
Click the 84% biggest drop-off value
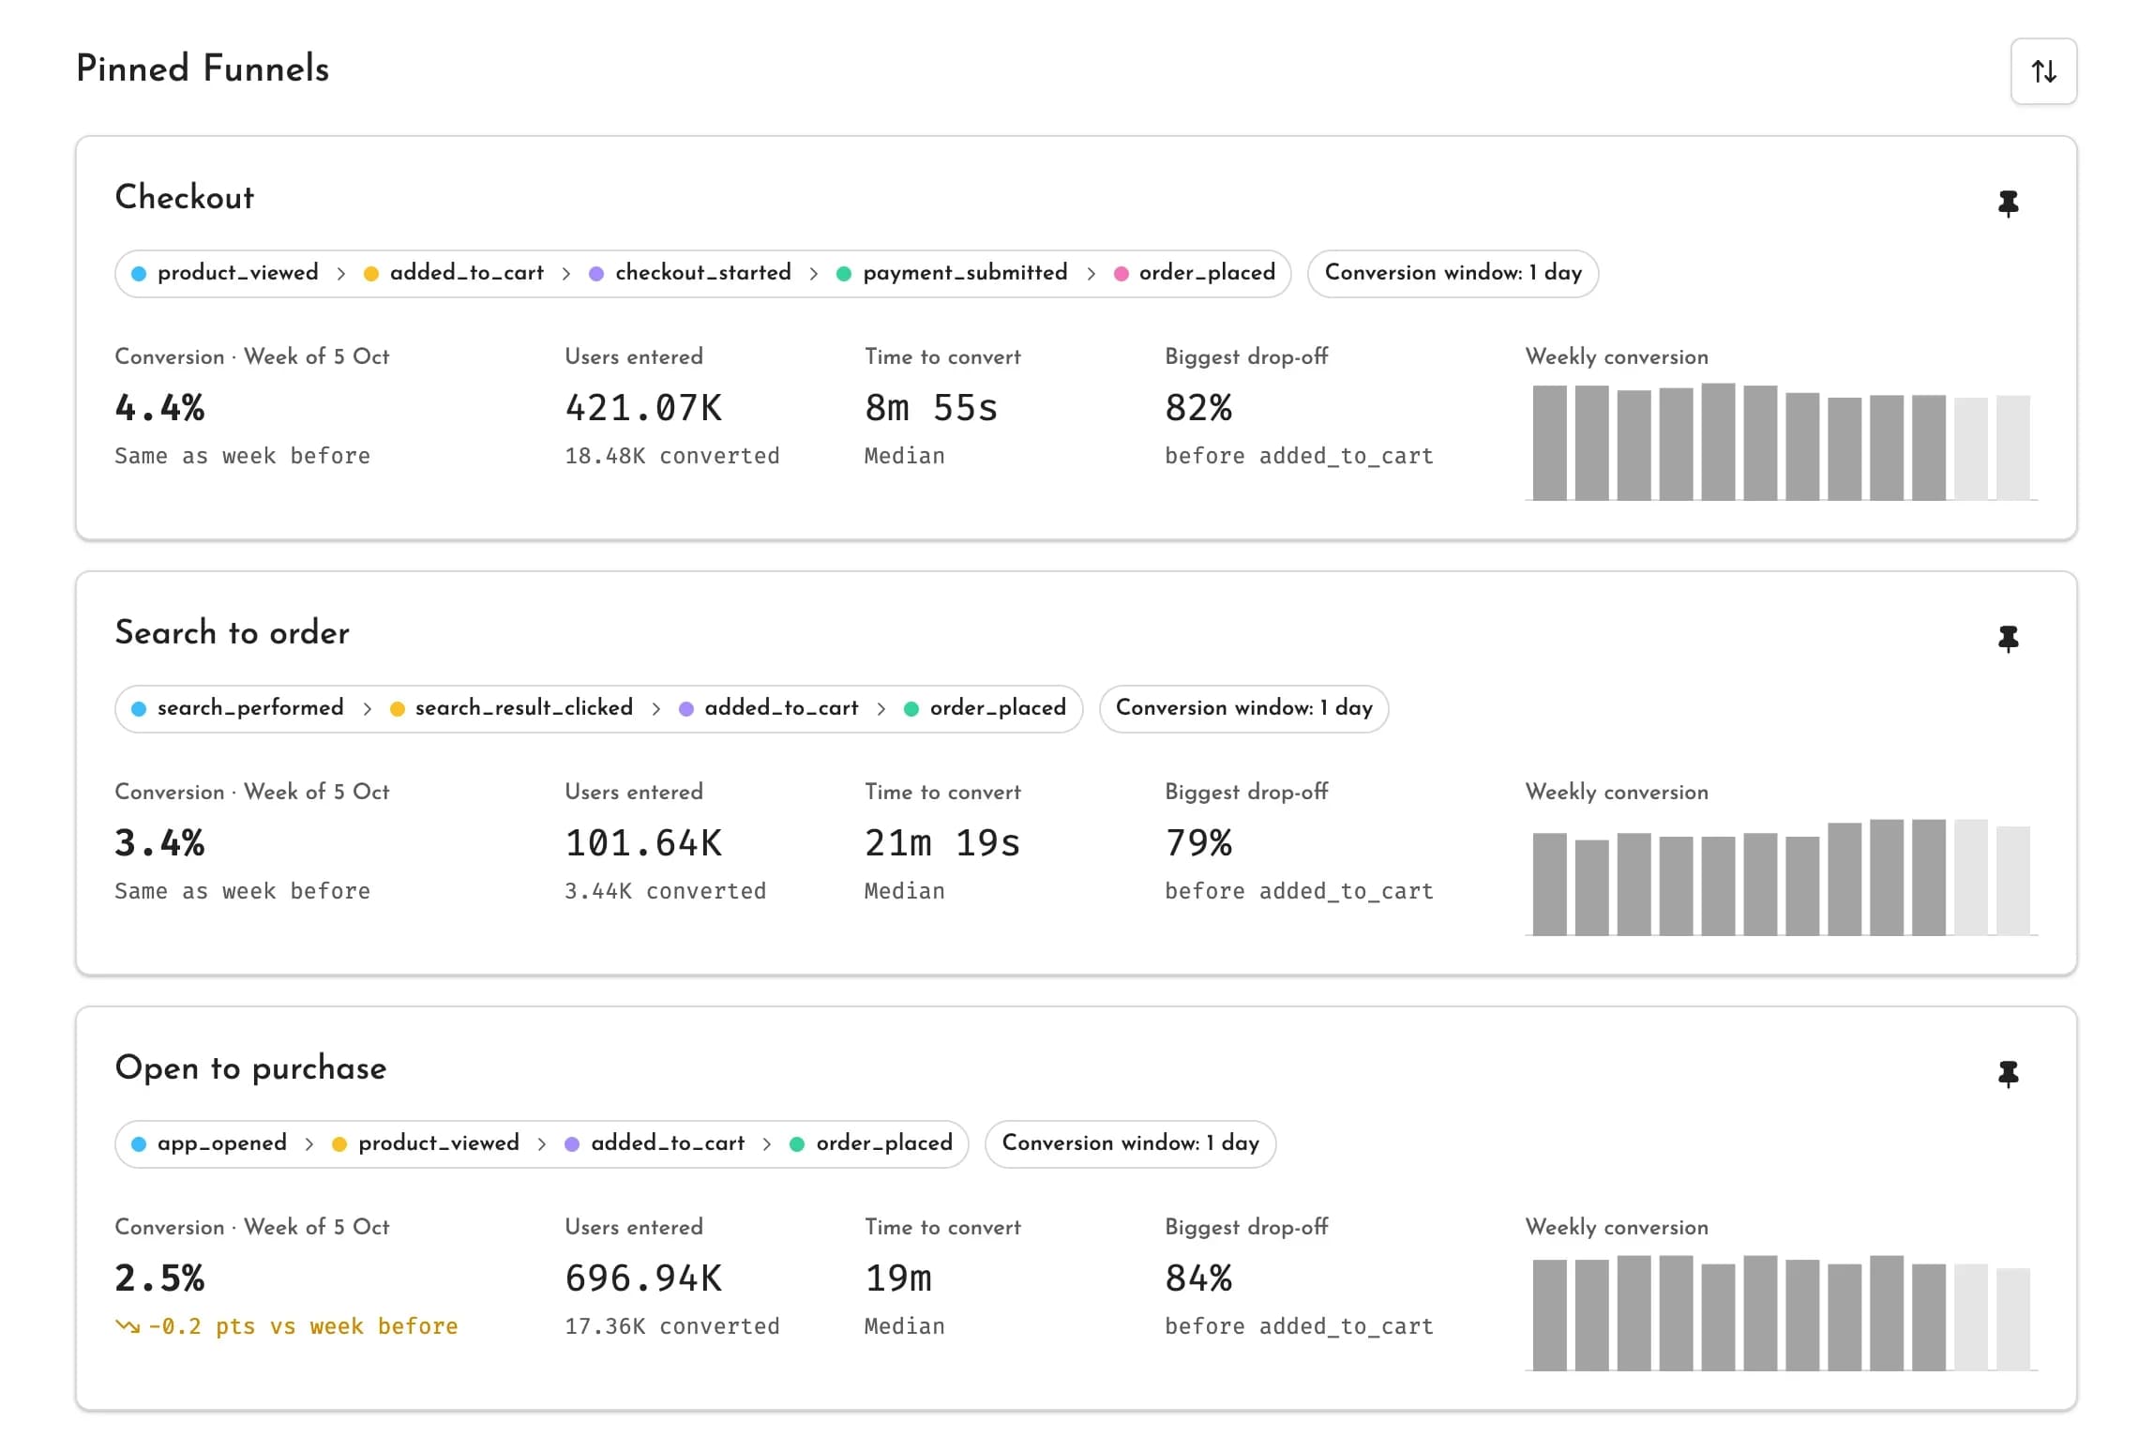tap(1198, 1278)
